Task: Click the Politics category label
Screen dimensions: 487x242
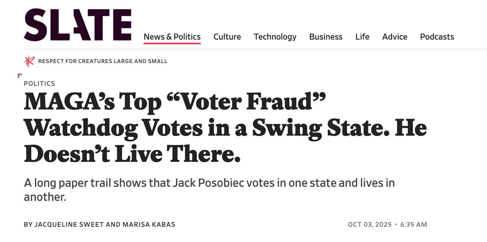Action: tap(39, 84)
